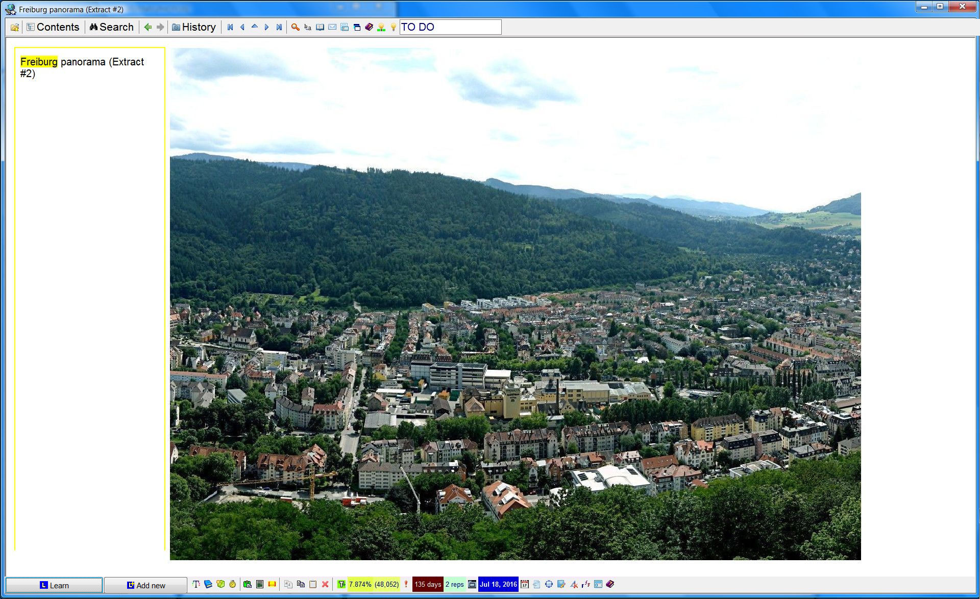Click inside the TO DO text field
This screenshot has height=599, width=980.
[x=449, y=27]
